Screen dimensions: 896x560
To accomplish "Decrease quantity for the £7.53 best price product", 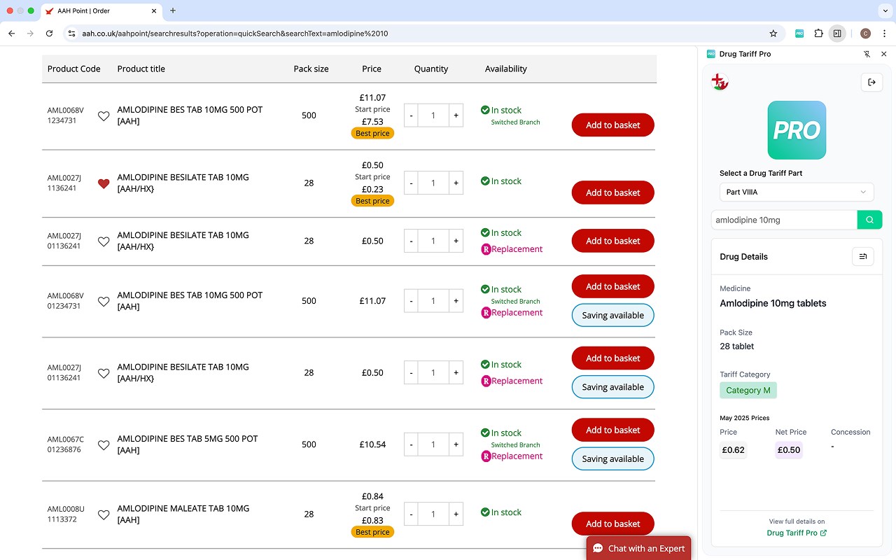I will (x=411, y=115).
